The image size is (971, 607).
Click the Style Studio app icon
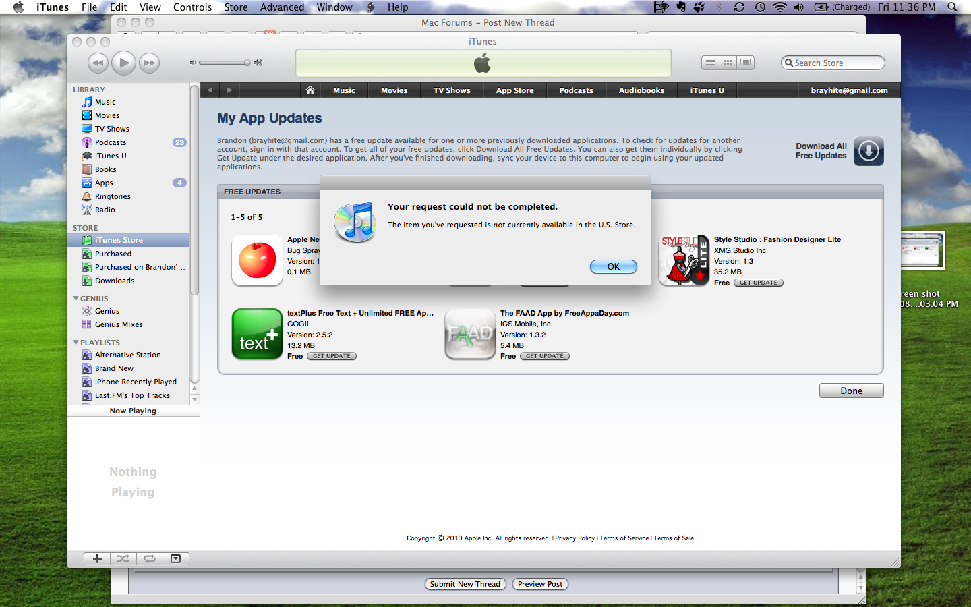click(x=684, y=260)
